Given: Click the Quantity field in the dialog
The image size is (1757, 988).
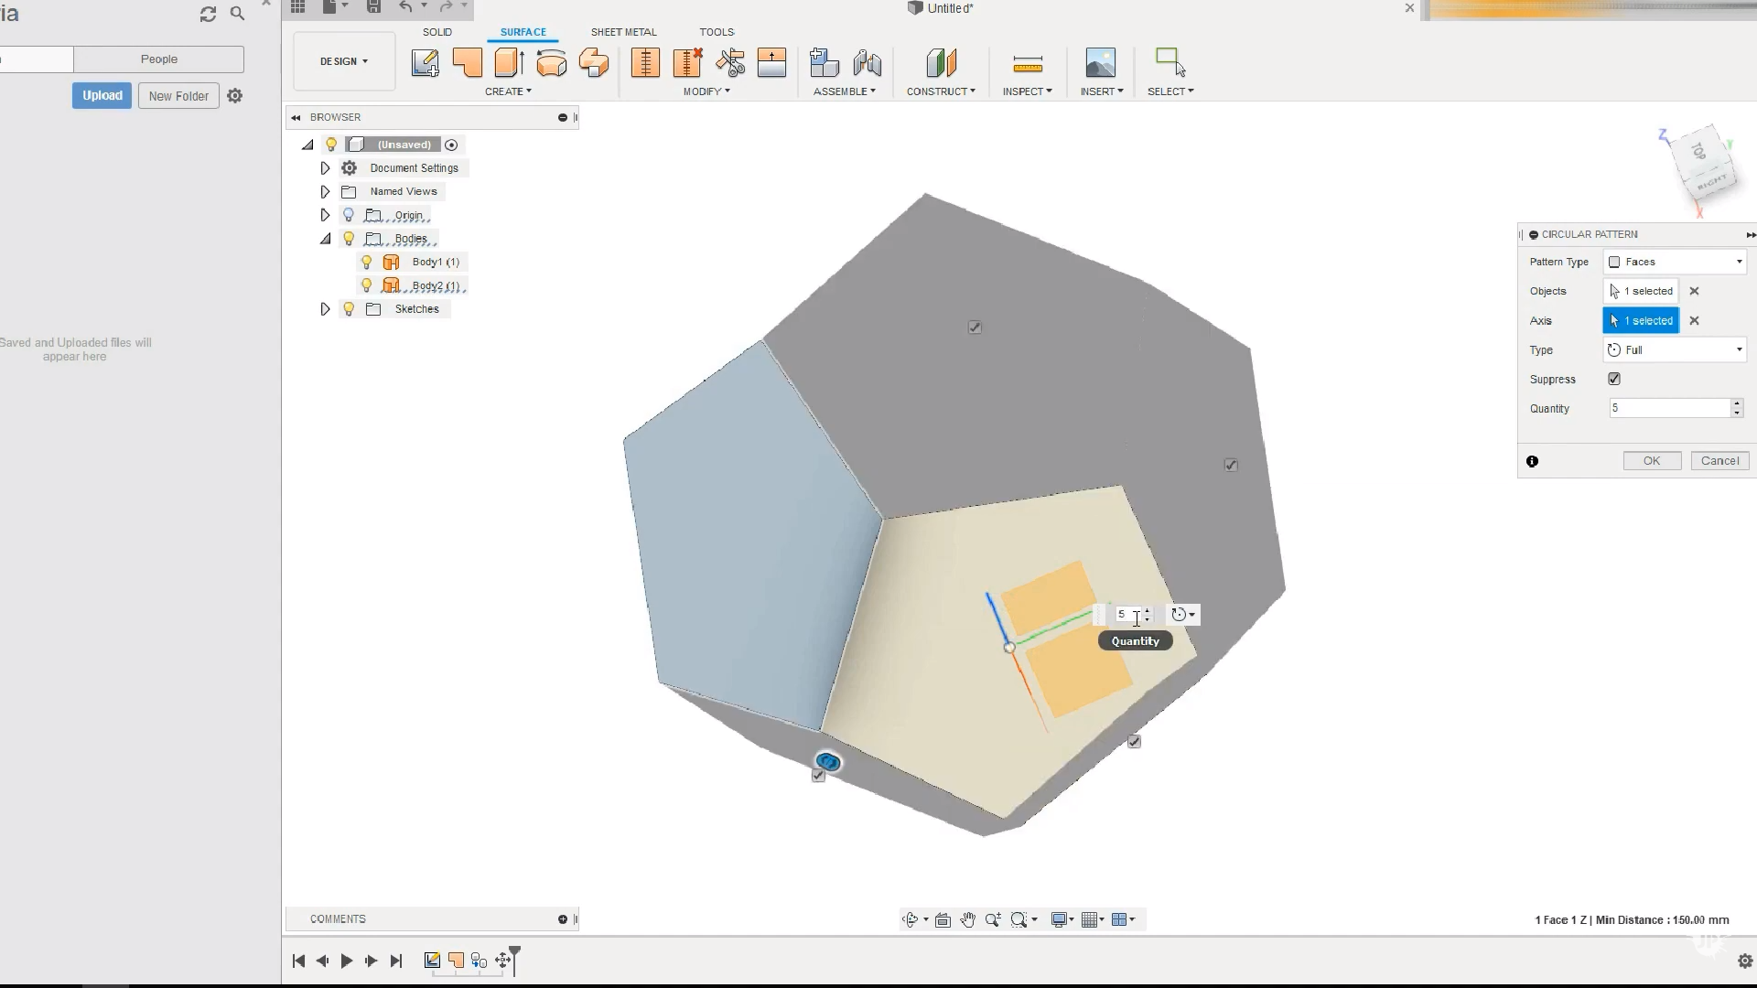Looking at the screenshot, I should (1668, 408).
